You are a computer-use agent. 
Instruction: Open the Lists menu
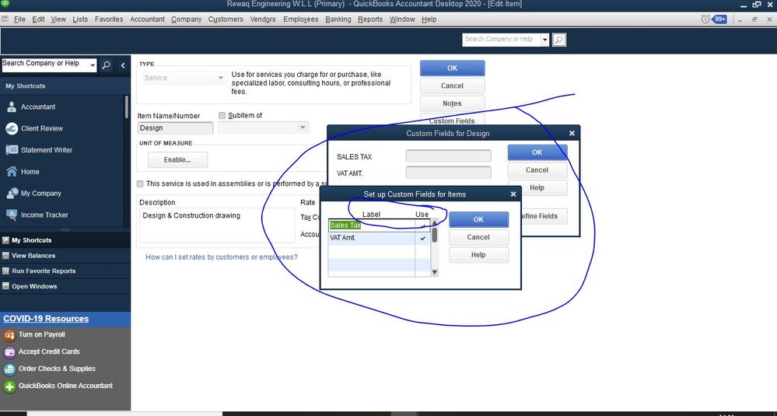(80, 19)
